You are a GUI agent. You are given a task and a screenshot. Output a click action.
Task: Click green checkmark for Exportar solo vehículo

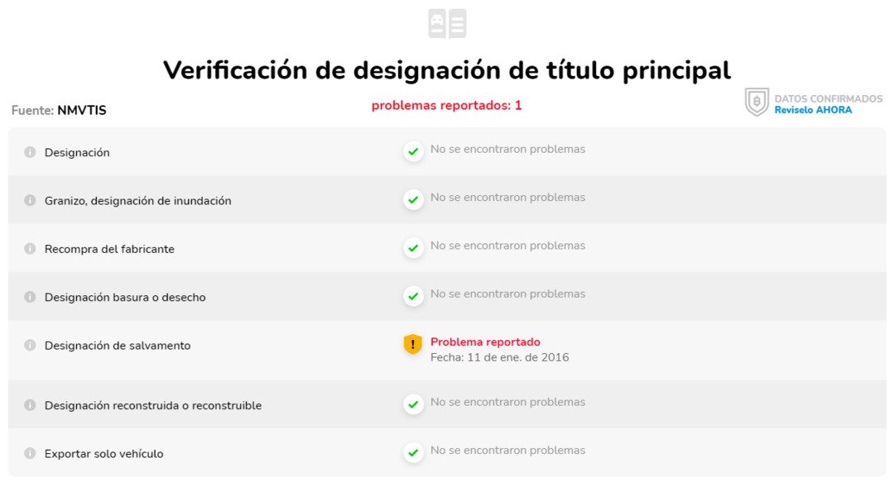(x=413, y=452)
